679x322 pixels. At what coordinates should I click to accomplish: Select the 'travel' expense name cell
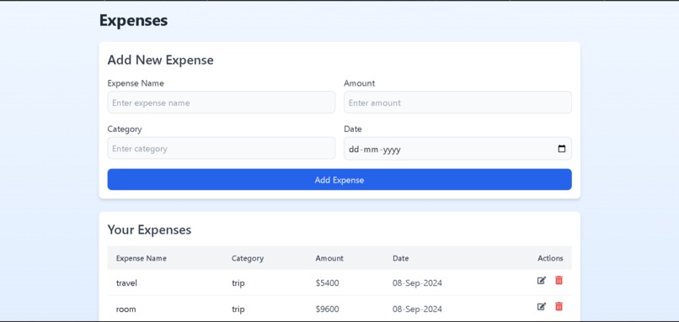[x=126, y=283]
